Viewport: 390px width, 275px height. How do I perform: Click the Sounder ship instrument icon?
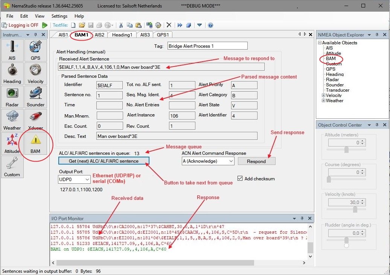click(x=35, y=97)
